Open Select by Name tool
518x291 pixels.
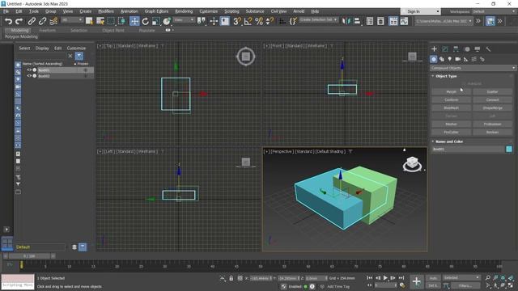[100, 21]
